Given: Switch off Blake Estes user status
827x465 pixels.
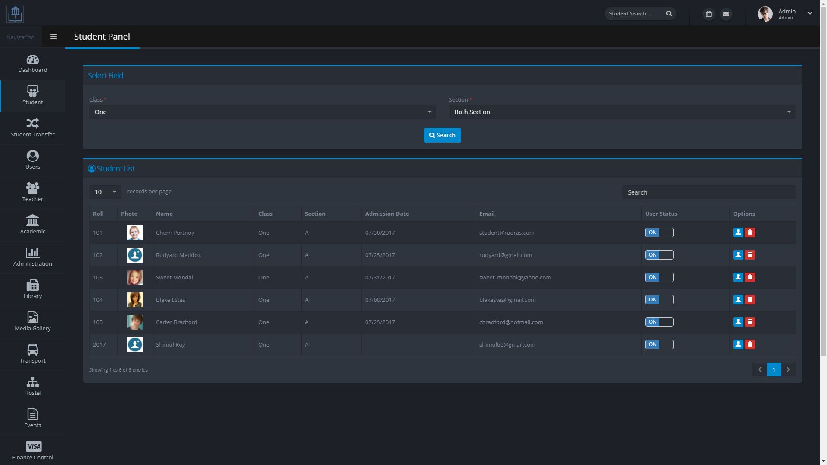Looking at the screenshot, I should coord(659,300).
